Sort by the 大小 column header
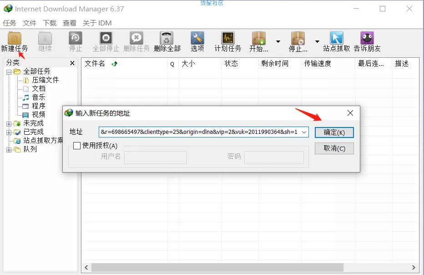Screen dimensions: 424x275 [x=200, y=64]
